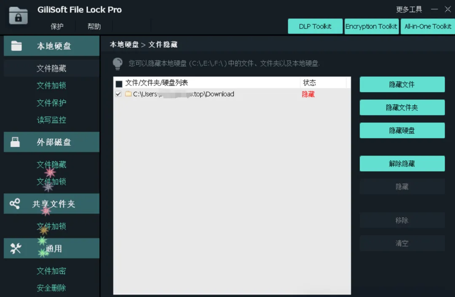Open the 更多工具 menu
This screenshot has width=455, height=297.
click(409, 10)
